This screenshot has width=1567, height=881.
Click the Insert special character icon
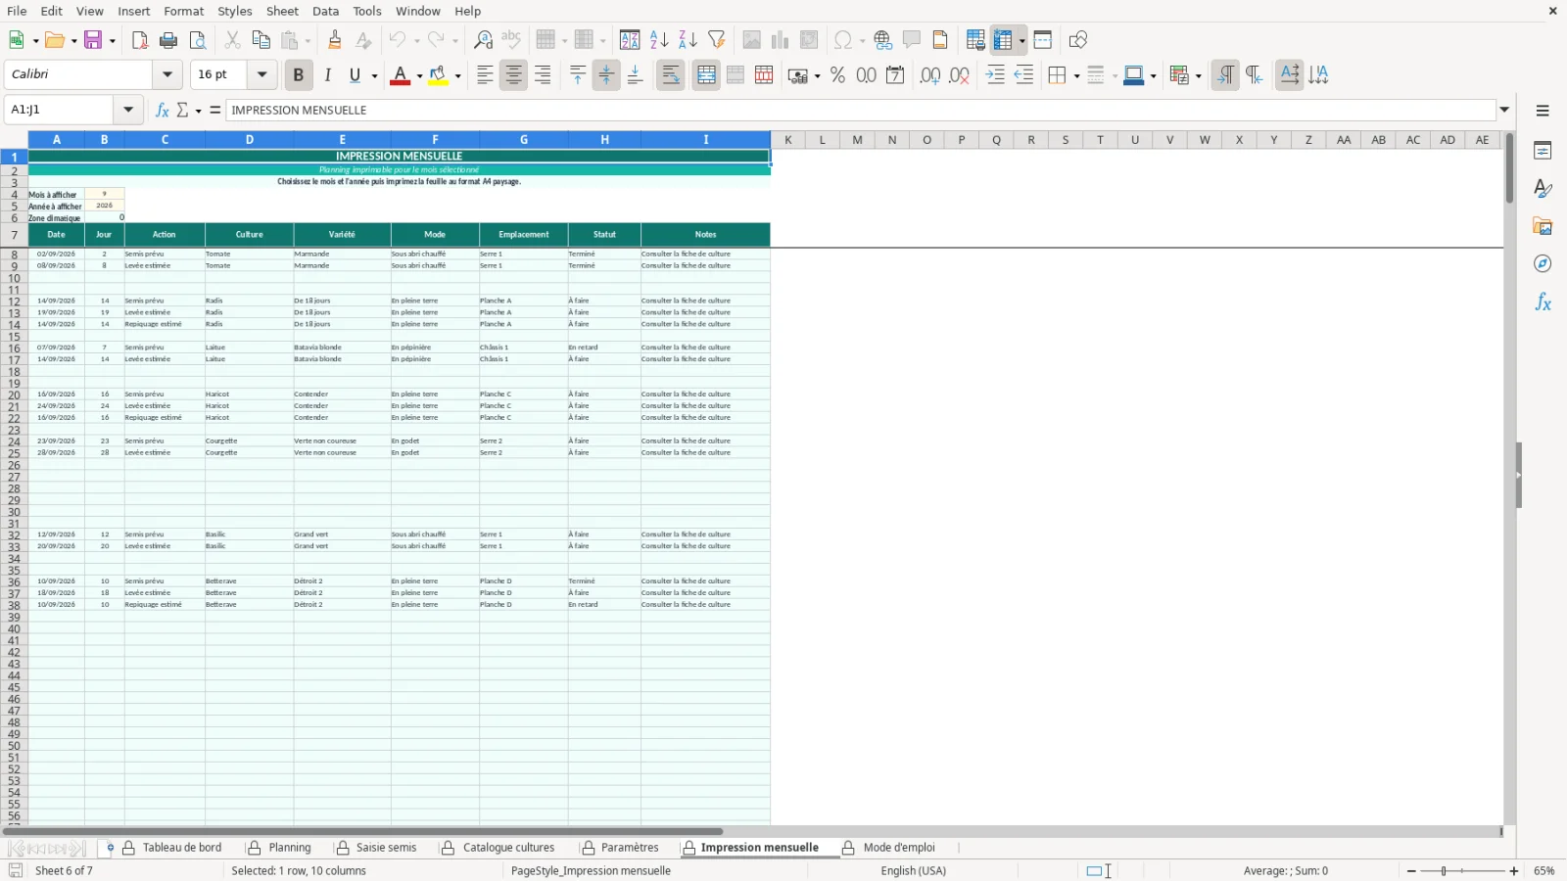click(842, 40)
